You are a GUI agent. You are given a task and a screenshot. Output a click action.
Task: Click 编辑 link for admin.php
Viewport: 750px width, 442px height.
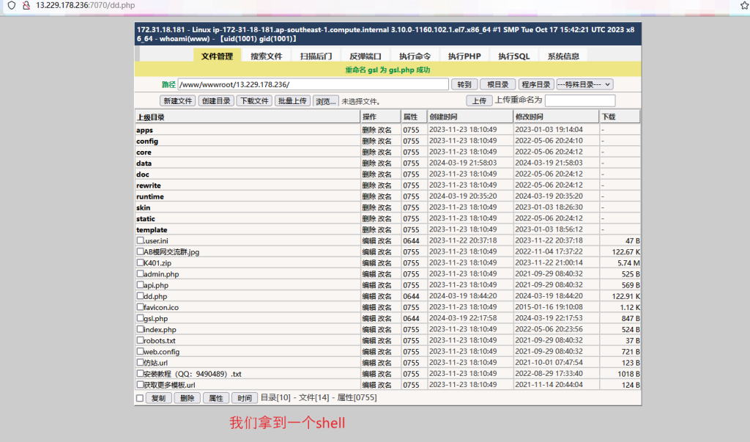(368, 274)
